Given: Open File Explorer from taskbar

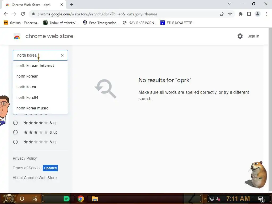Looking at the screenshot, I should [95, 199].
